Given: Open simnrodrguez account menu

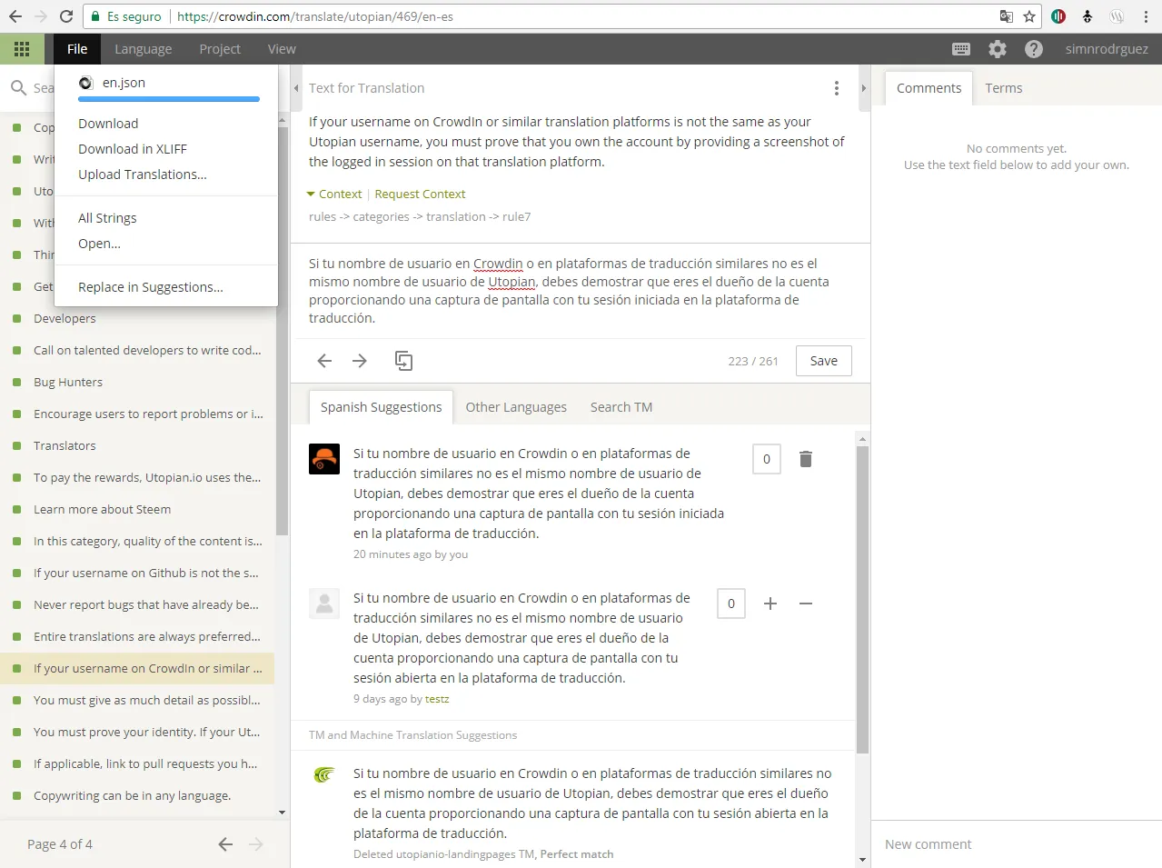Looking at the screenshot, I should tap(1107, 49).
